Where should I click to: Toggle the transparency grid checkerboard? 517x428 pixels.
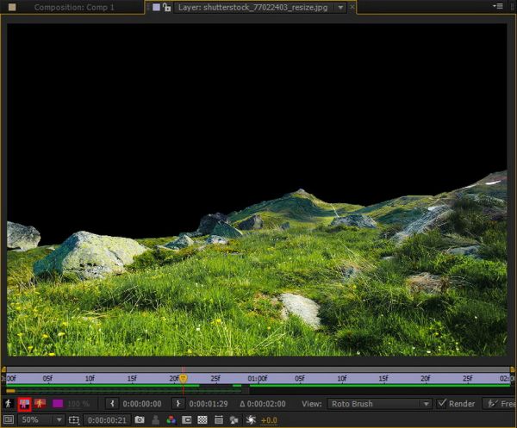tap(202, 419)
